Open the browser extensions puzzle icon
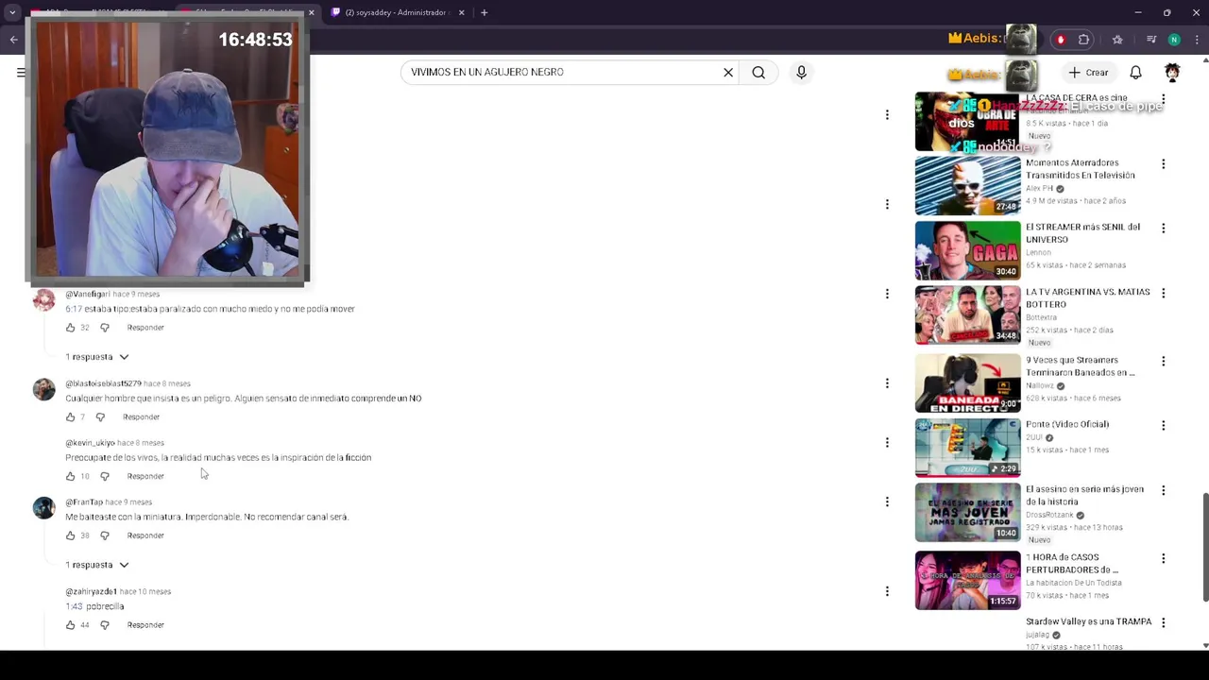 [x=1083, y=40]
